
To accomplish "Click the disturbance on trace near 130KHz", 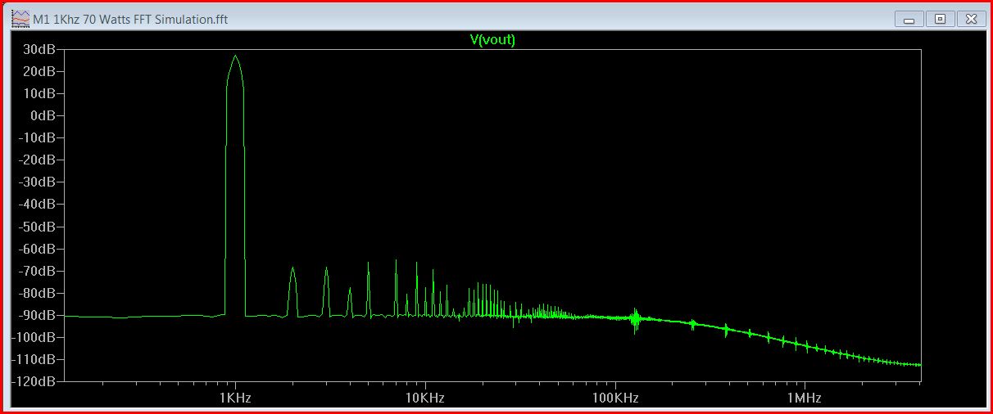I will point(636,319).
